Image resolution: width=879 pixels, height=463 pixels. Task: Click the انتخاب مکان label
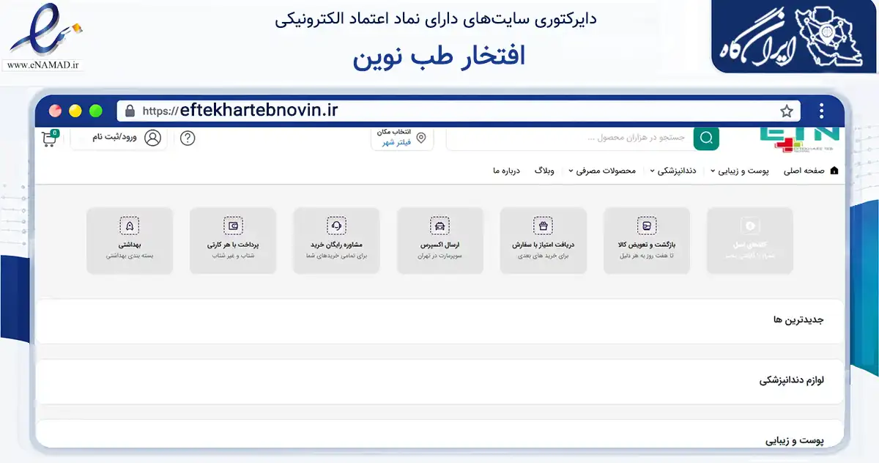[x=394, y=132]
